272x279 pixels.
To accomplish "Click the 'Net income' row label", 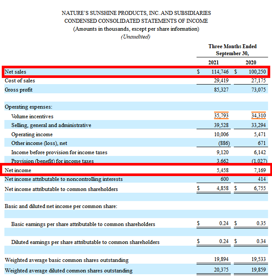I will 18,170.
